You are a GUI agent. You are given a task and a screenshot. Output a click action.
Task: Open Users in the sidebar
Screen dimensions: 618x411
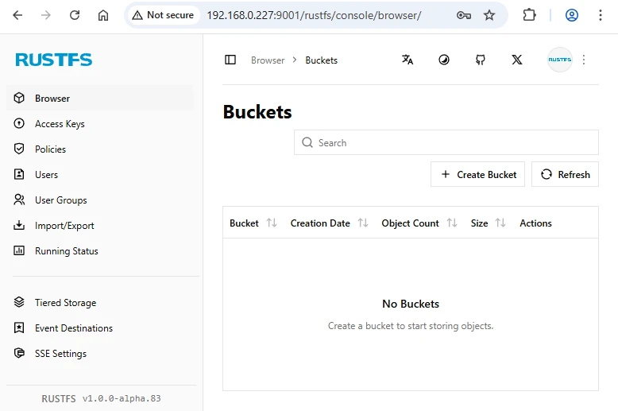(x=100, y=175)
